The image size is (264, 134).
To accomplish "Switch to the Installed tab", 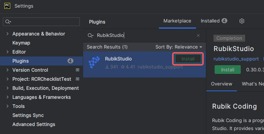I will click(x=214, y=21).
